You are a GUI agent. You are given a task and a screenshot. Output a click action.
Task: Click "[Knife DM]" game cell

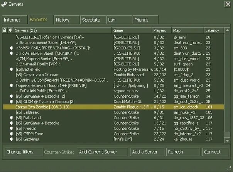click(x=123, y=139)
